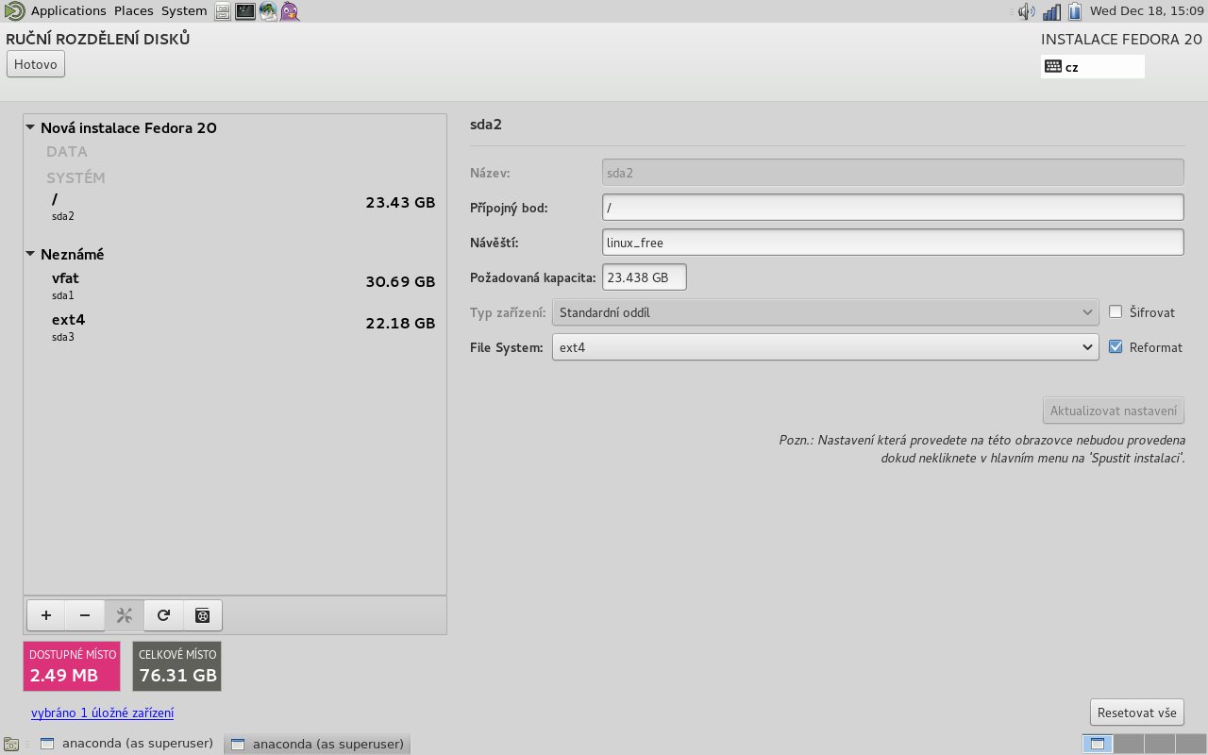The image size is (1208, 755).
Task: Open the vybráno 1 úložné zařízení link
Action: (x=102, y=713)
